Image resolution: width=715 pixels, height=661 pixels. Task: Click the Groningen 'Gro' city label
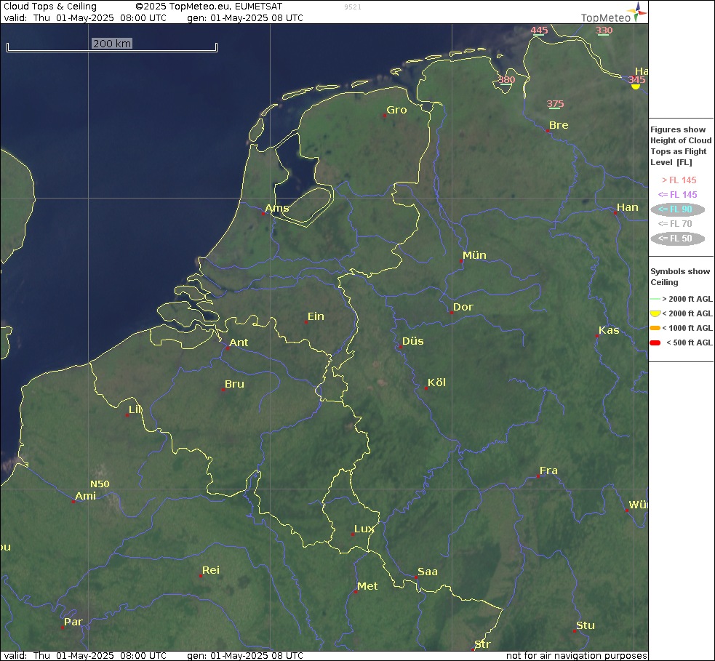coord(396,110)
